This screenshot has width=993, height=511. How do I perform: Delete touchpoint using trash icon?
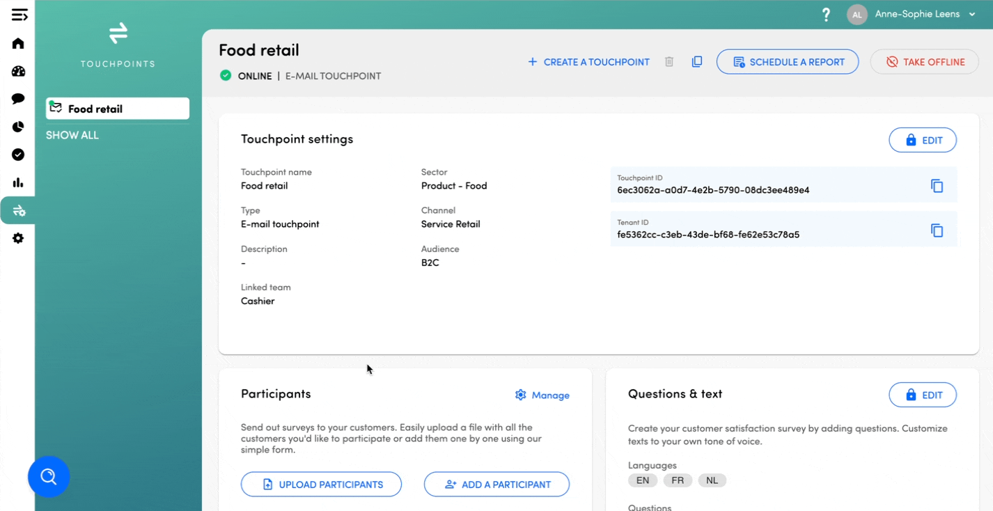click(x=669, y=62)
